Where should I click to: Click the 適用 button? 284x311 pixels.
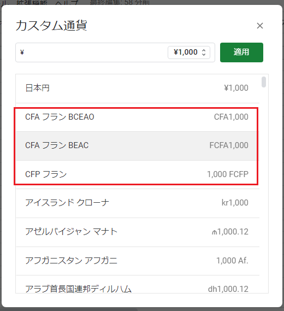pos(241,52)
